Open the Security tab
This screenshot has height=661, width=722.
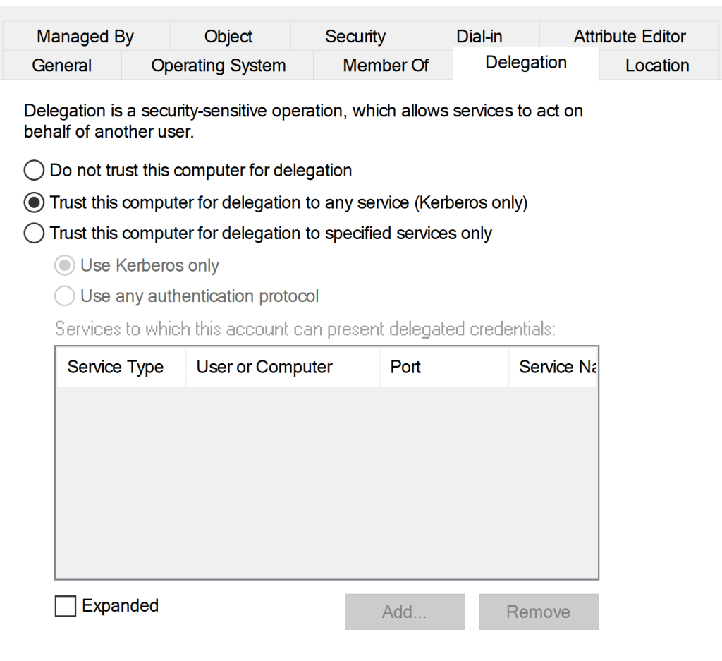pos(355,37)
